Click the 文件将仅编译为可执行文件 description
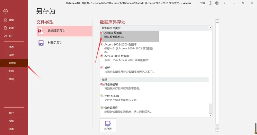The height and width of the screenshot is (135, 257). click(121, 100)
